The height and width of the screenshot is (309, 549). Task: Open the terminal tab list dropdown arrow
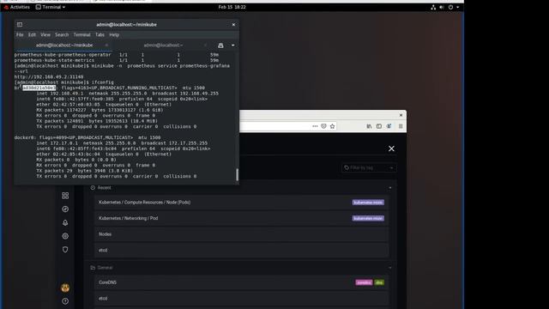click(x=232, y=45)
